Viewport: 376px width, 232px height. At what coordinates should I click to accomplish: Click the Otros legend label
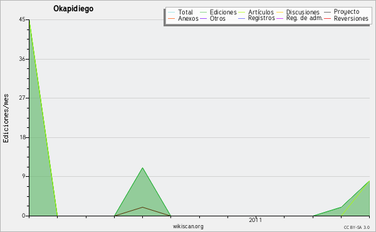(x=217, y=19)
